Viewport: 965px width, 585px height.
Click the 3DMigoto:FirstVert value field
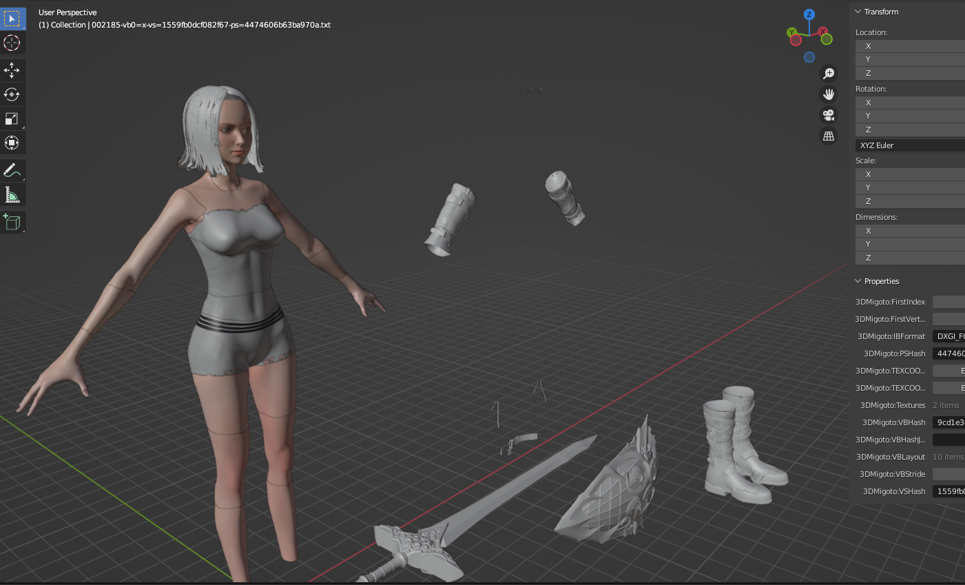point(948,319)
